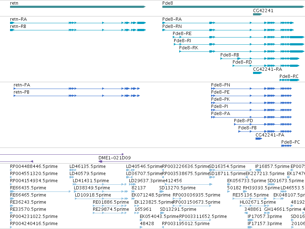The height and width of the screenshot is (229, 305).
Task: Click the small CG42241 gene bar
Action: (258, 14)
